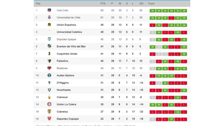Viewport: 224px width, 126px height.
Task: Click the GD column header
Action: pyautogui.click(x=141, y=4)
